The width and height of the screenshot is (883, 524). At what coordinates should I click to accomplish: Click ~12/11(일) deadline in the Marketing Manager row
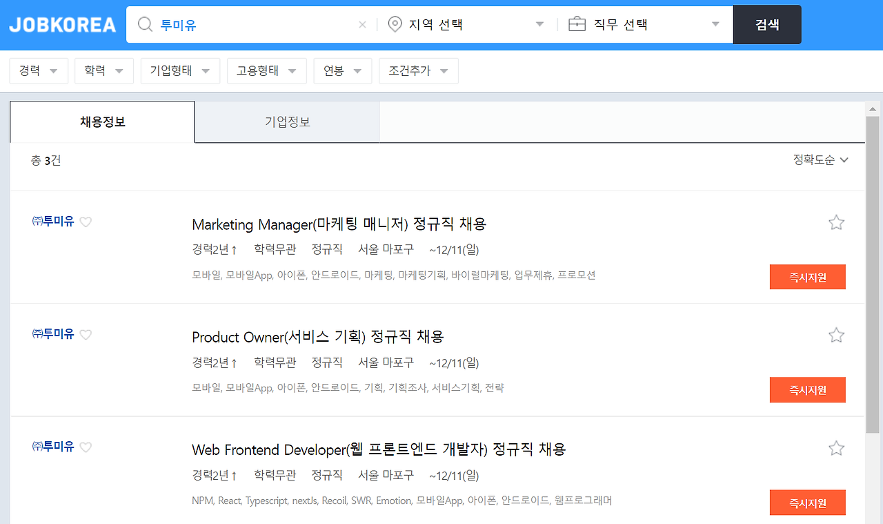454,249
